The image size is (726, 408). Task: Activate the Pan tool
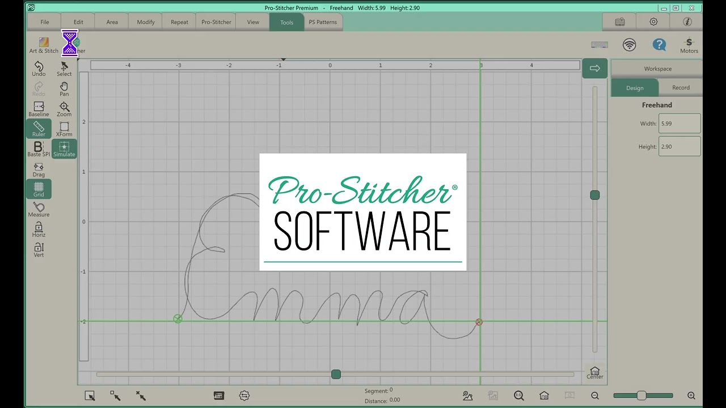coord(64,89)
